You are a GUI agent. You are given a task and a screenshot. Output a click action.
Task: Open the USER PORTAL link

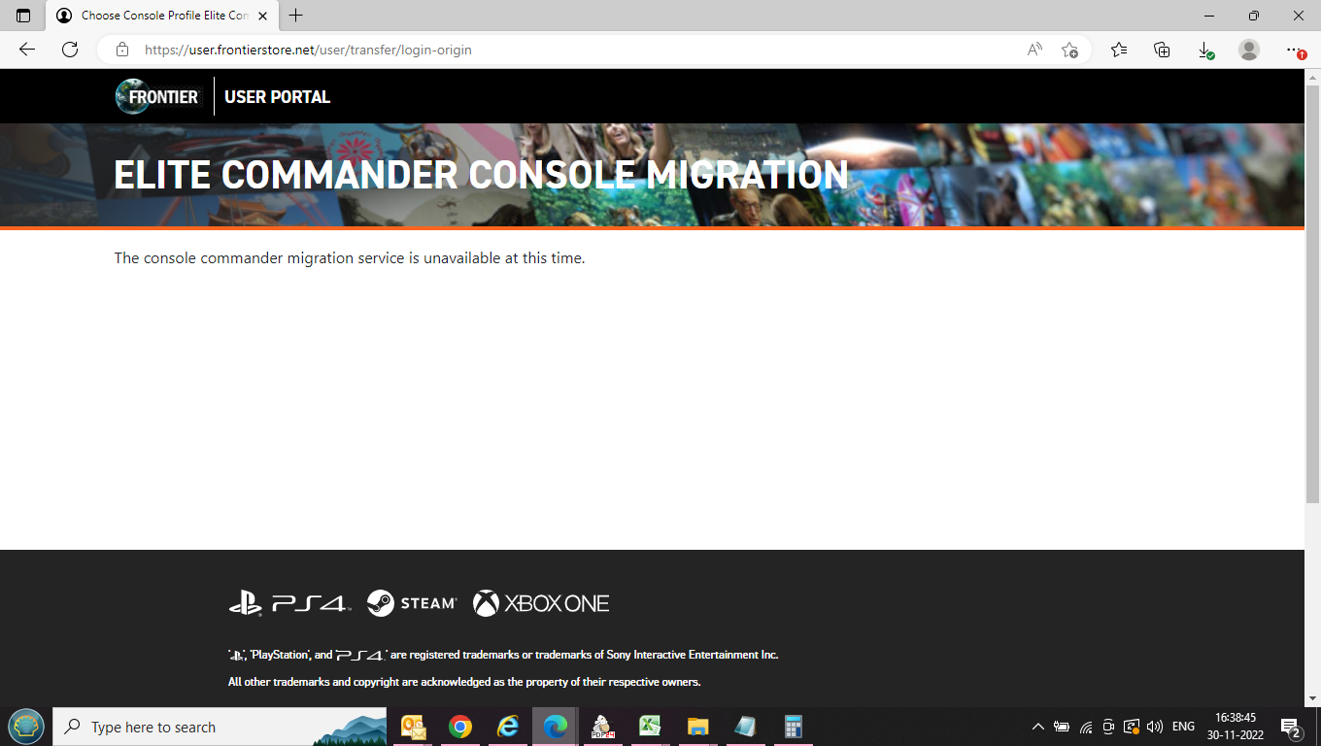pos(277,97)
